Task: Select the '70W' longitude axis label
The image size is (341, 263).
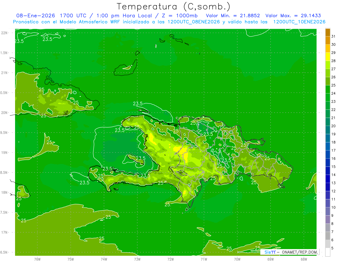Action: (237, 259)
